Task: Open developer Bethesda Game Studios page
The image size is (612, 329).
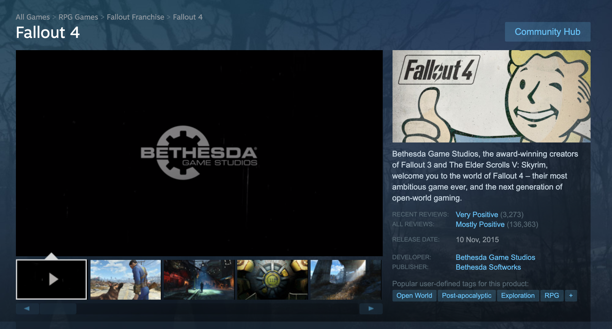Action: point(495,257)
